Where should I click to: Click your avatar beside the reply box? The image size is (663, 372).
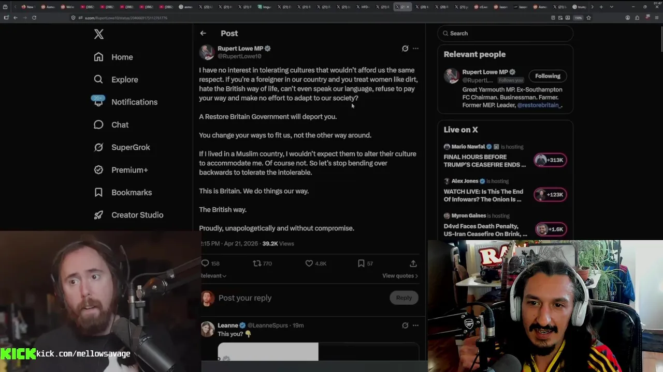click(207, 298)
